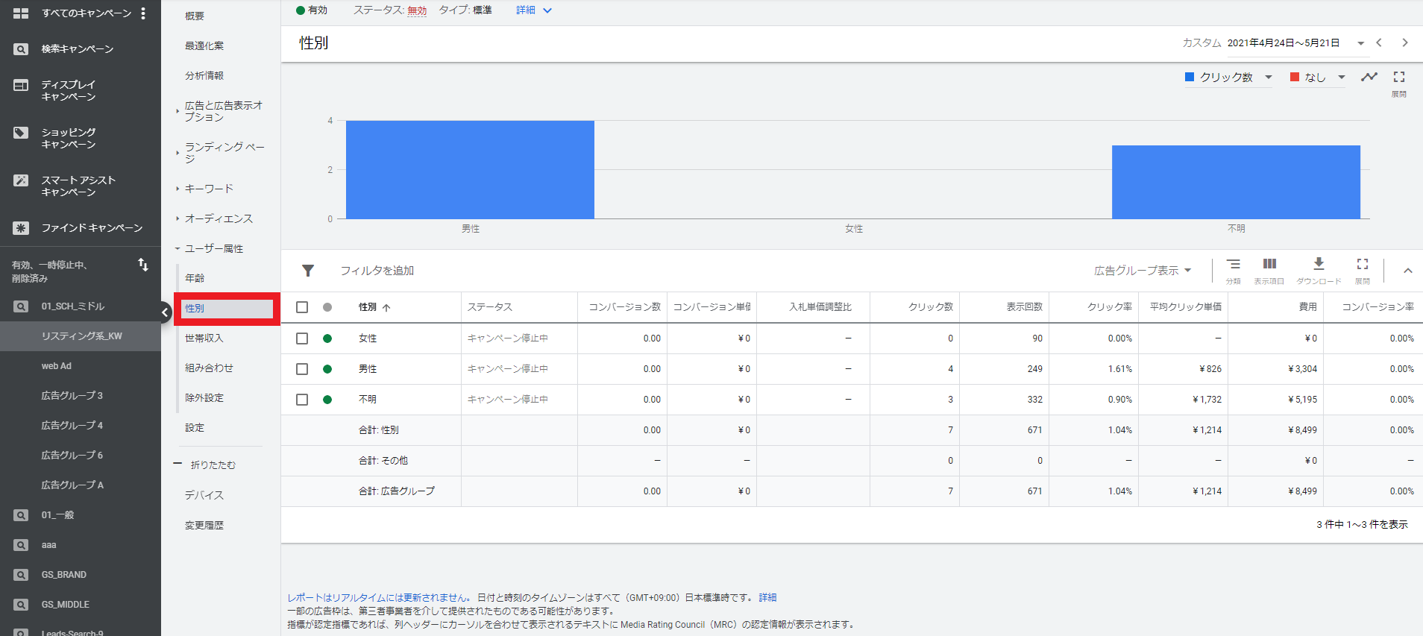
Task: Open the 最適化案 page
Action: click(204, 45)
